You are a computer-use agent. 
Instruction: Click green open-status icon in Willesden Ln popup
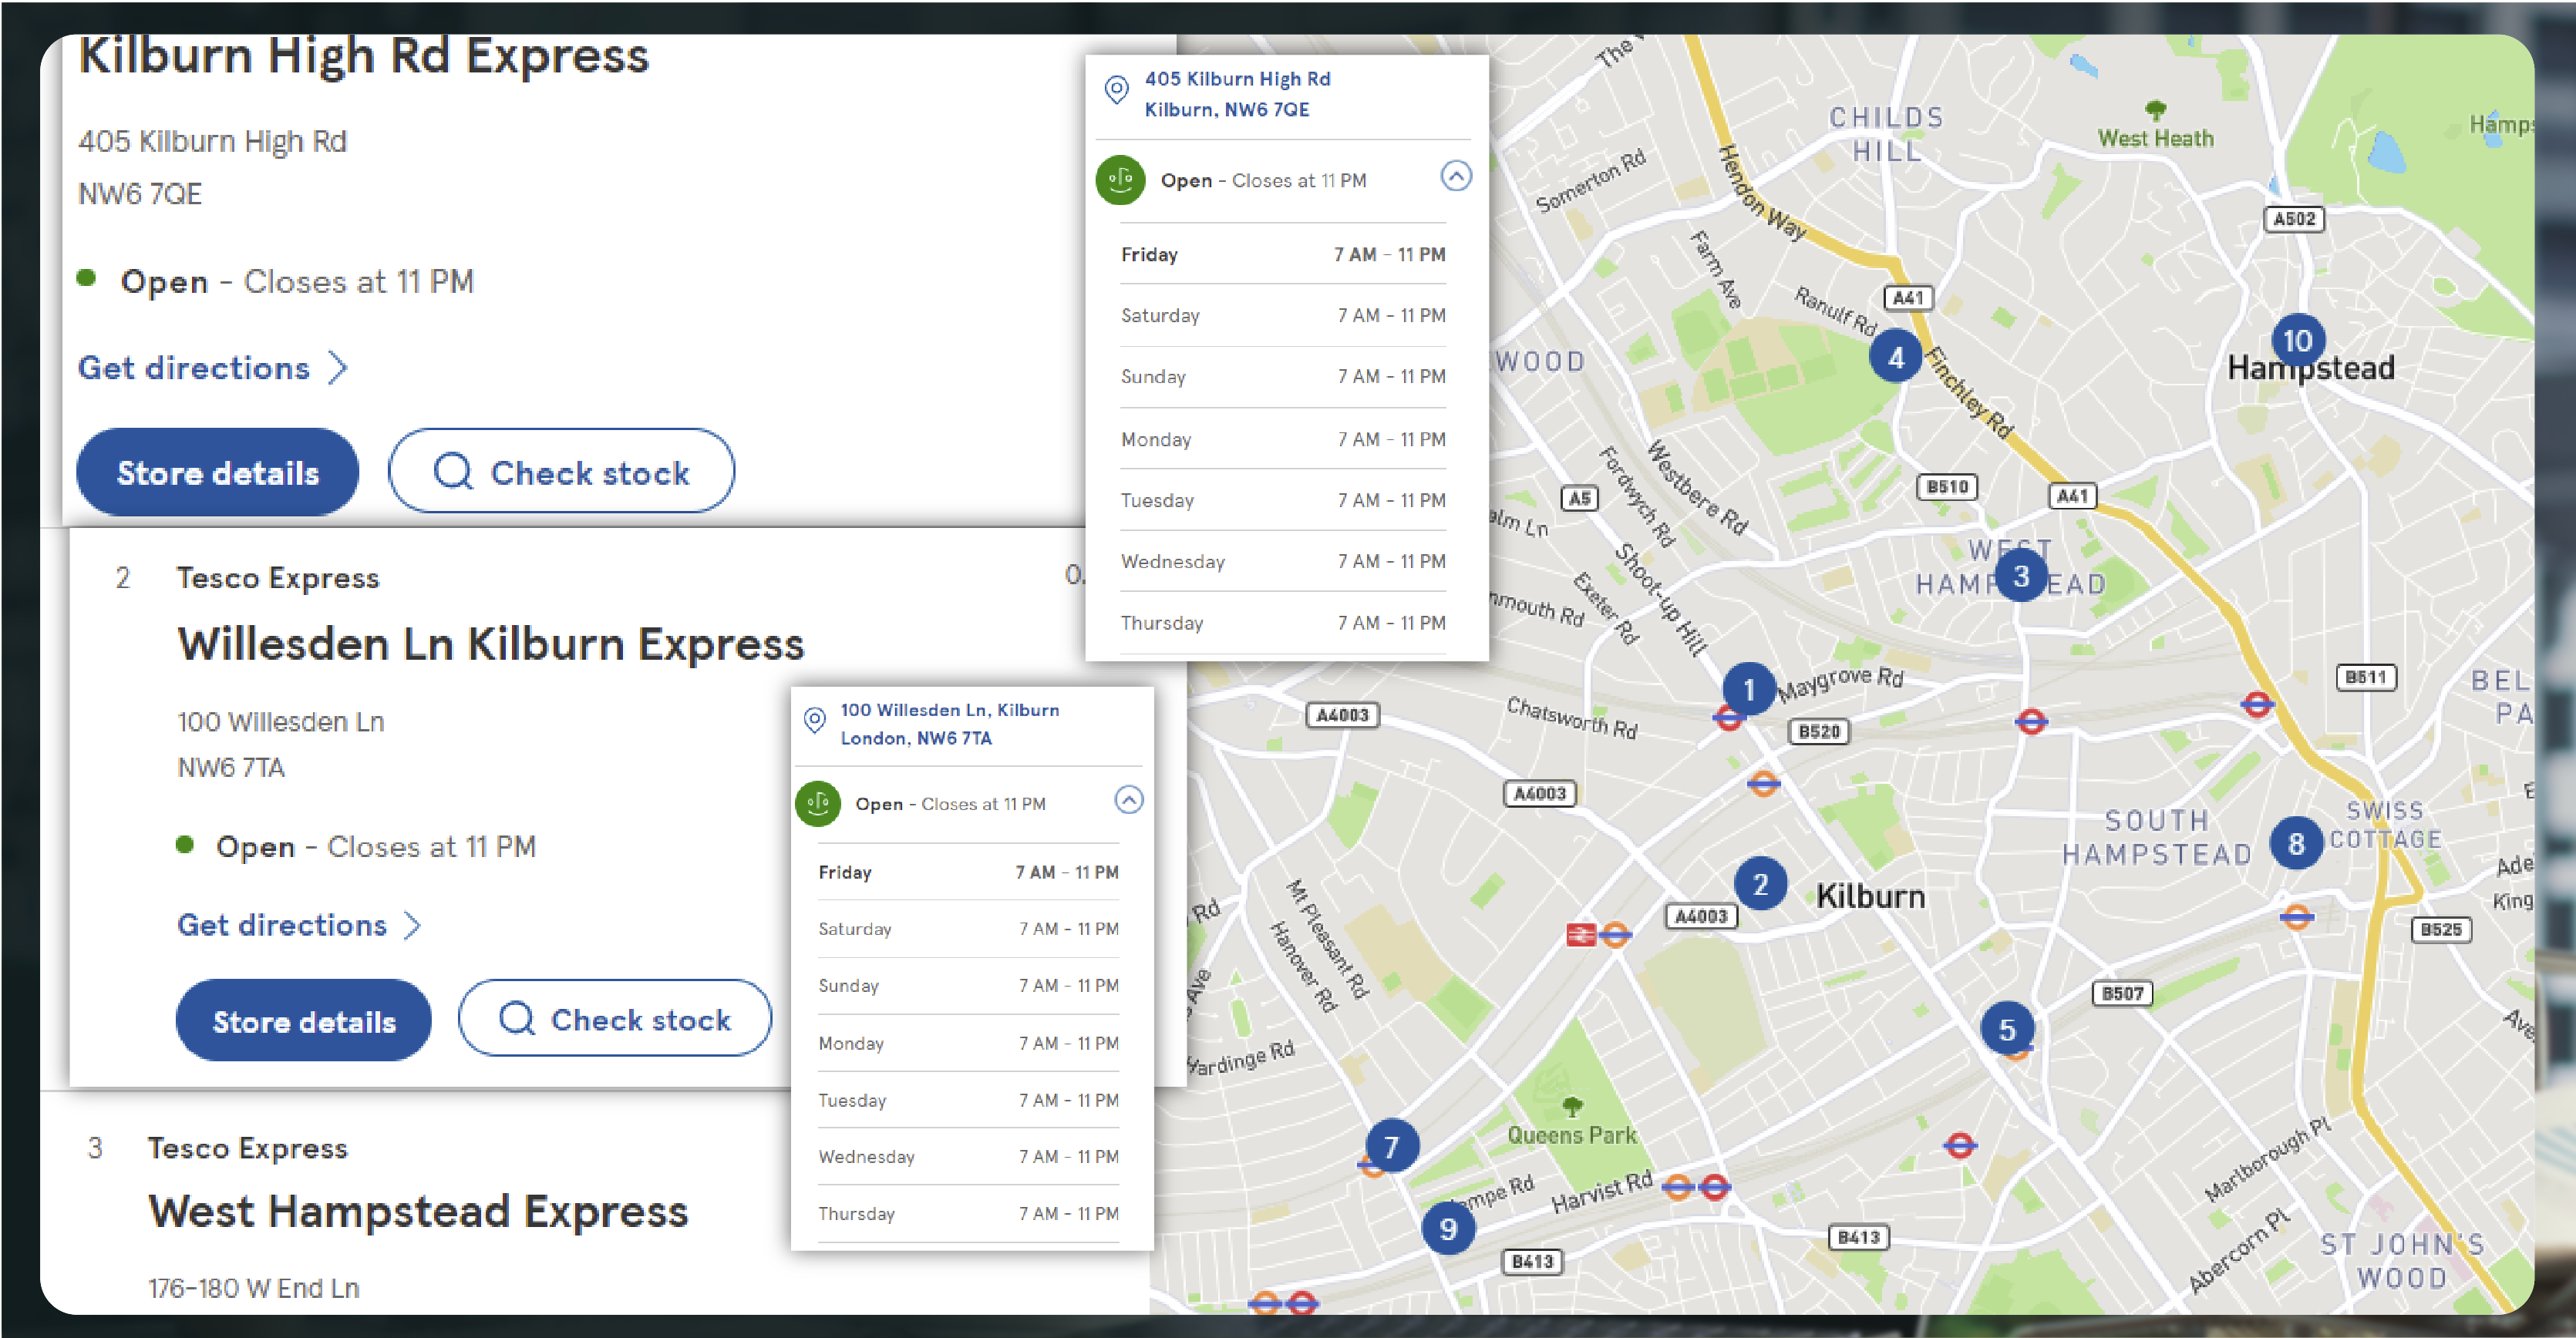[818, 802]
